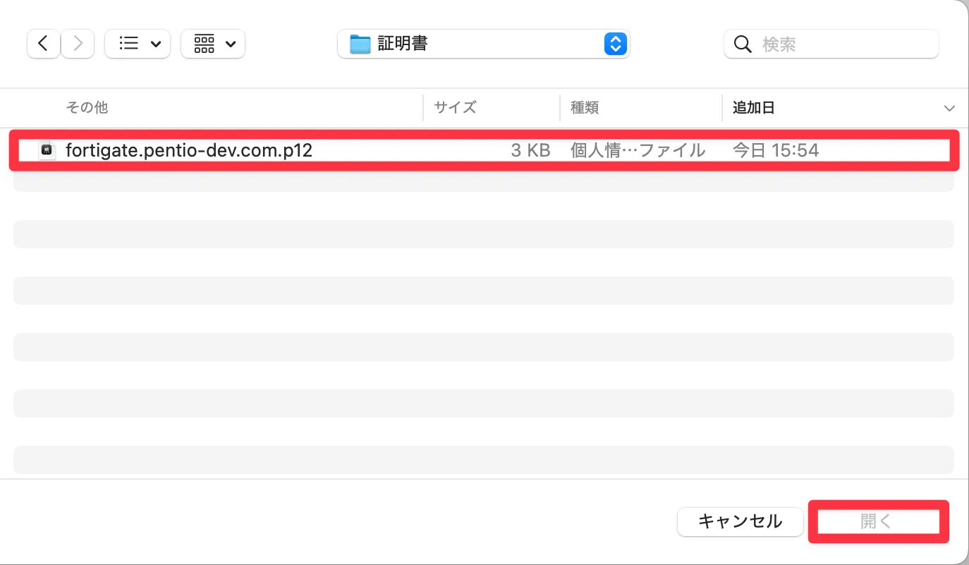Click the magnifying glass search icon
This screenshot has width=969, height=565.
coord(743,44)
